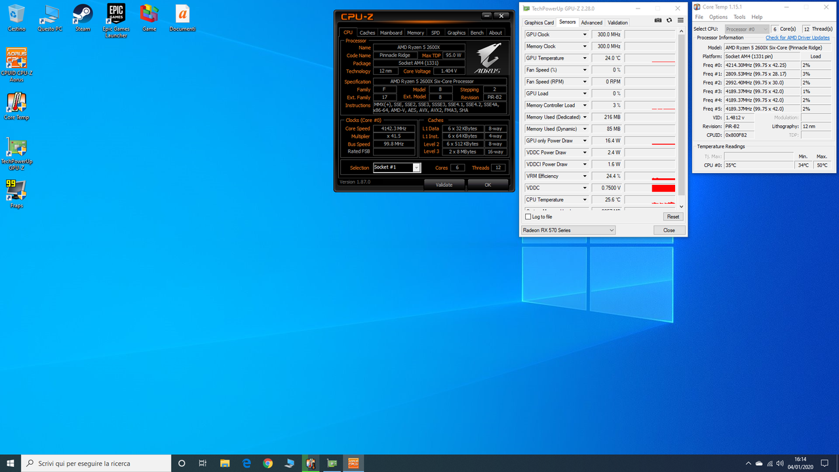
Task: Open Windows Start menu
Action: click(10, 463)
